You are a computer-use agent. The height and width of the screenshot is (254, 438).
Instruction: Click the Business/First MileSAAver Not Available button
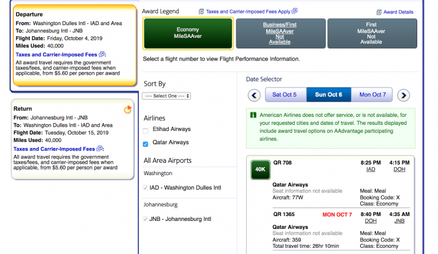[x=280, y=33]
